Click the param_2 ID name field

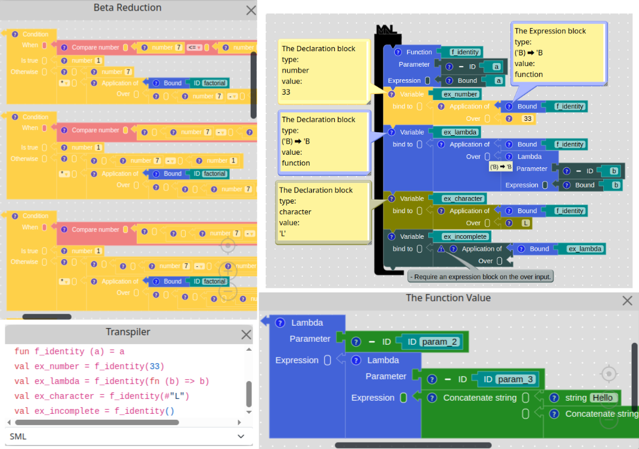tap(441, 342)
